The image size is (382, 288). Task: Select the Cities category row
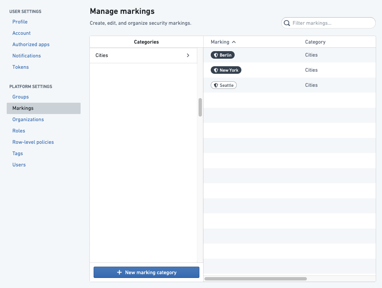click(143, 55)
